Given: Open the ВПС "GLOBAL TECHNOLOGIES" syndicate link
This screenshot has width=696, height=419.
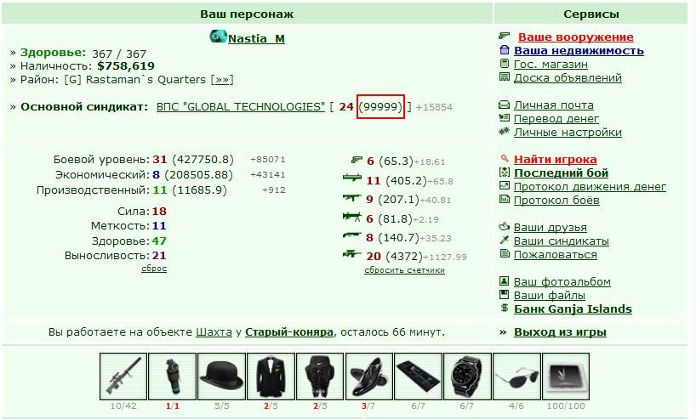Looking at the screenshot, I should point(241,107).
